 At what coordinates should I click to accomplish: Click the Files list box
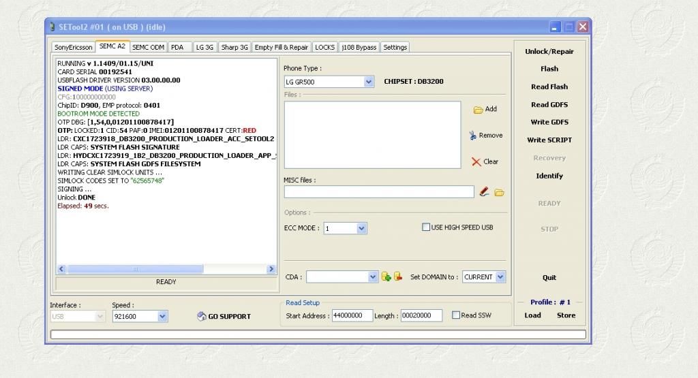coord(372,135)
